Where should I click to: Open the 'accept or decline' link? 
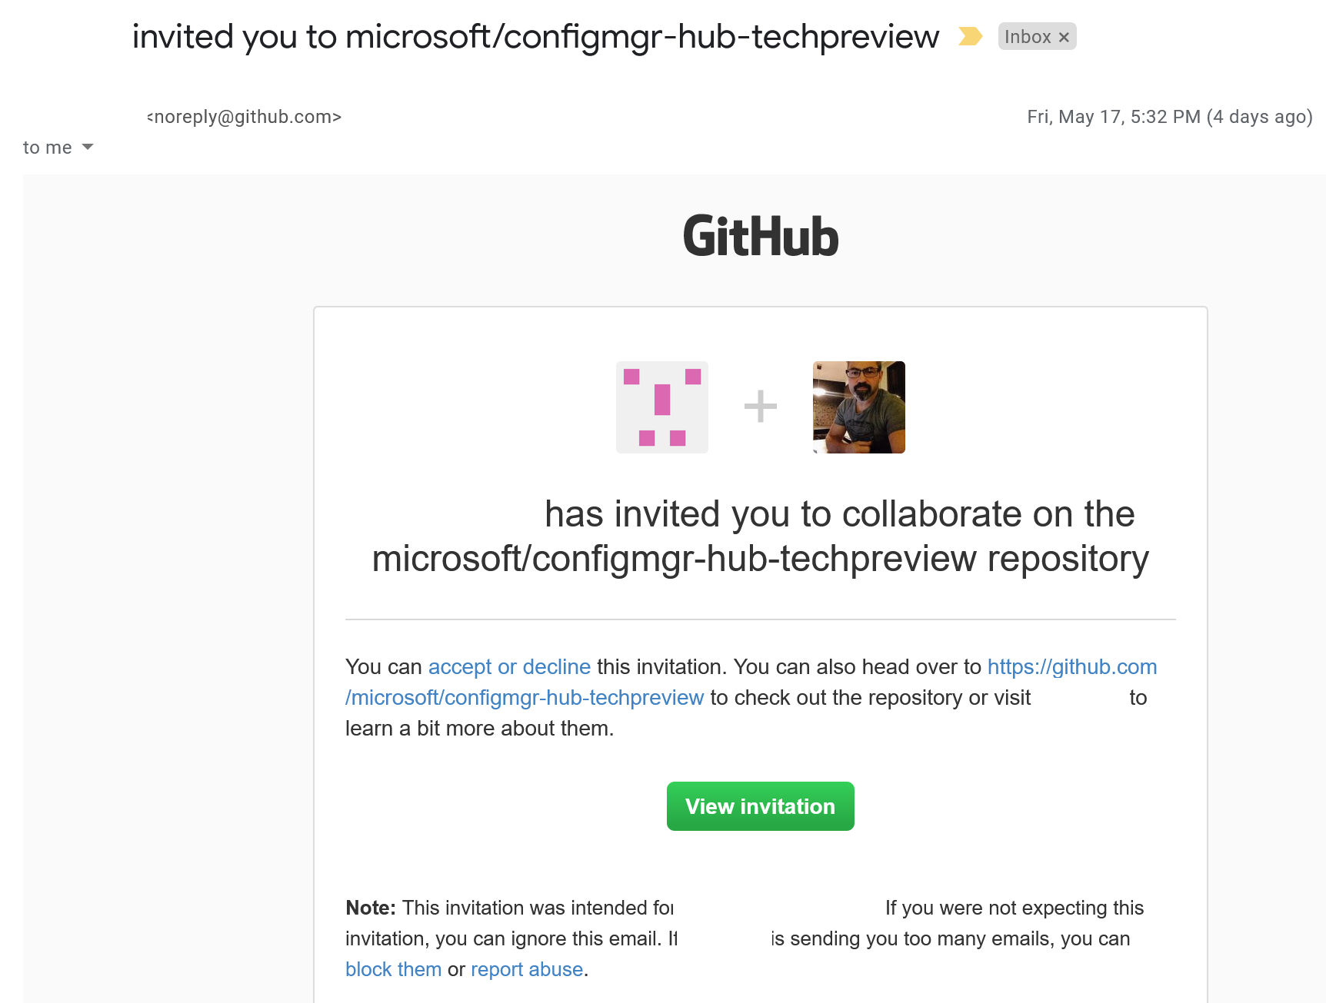[x=509, y=666]
